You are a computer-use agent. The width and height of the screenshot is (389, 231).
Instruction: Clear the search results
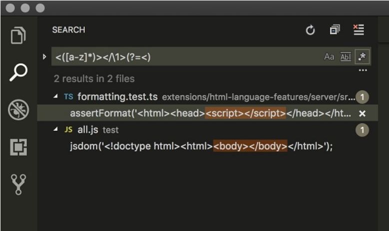point(359,30)
